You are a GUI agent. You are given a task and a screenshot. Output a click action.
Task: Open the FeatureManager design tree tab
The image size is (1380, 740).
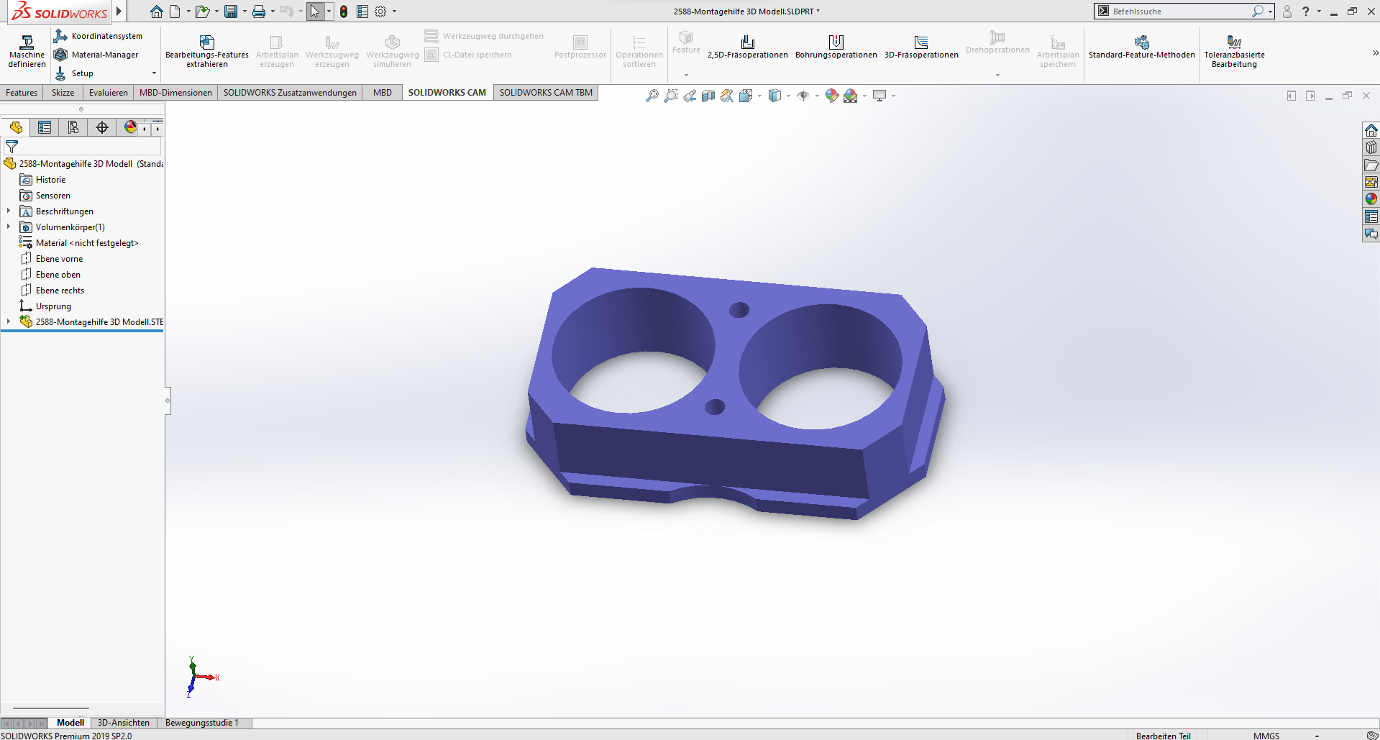[16, 127]
